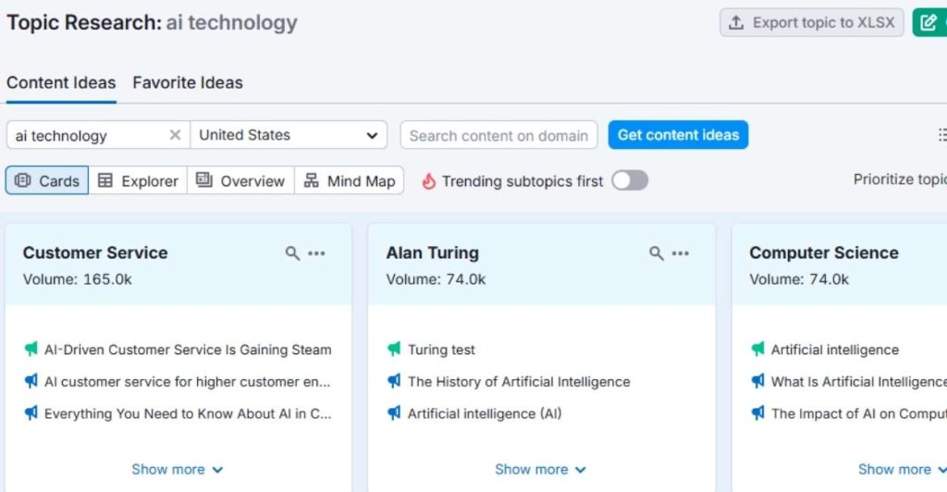Click the megaphone icon beside Turing test
Viewport: 947px width, 492px height.
(x=394, y=350)
